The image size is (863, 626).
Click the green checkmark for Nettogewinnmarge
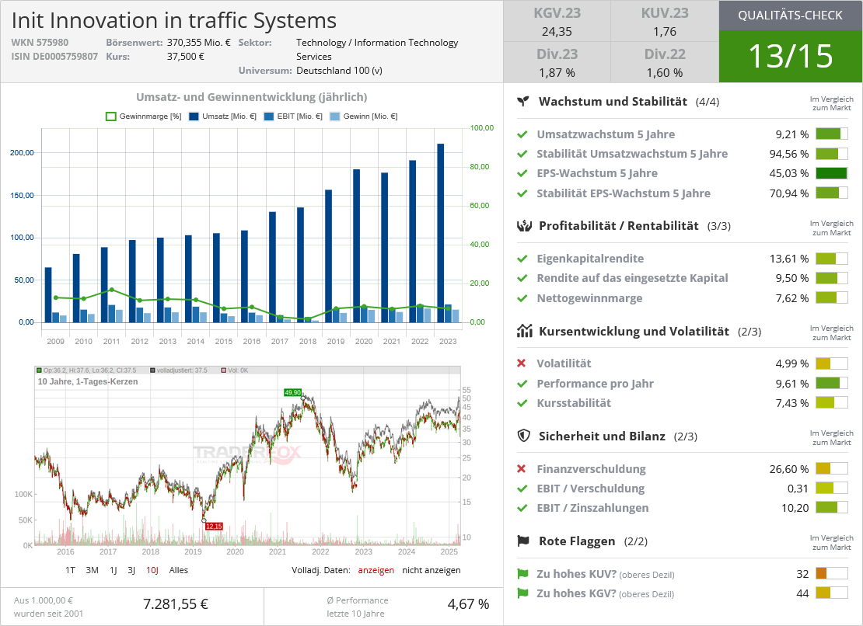tap(522, 298)
